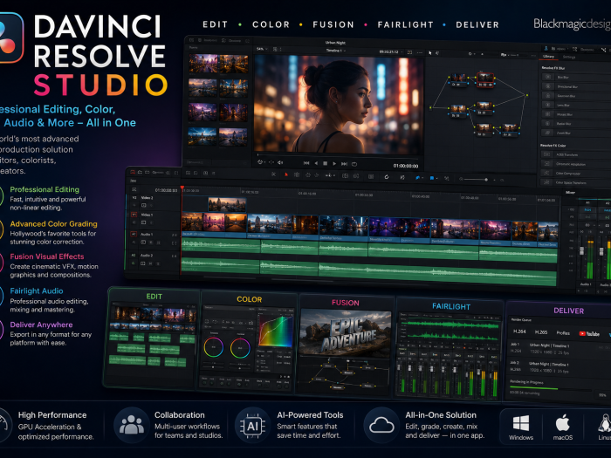
Task: Click the green Professional Editing heading
Action: [x=45, y=189]
